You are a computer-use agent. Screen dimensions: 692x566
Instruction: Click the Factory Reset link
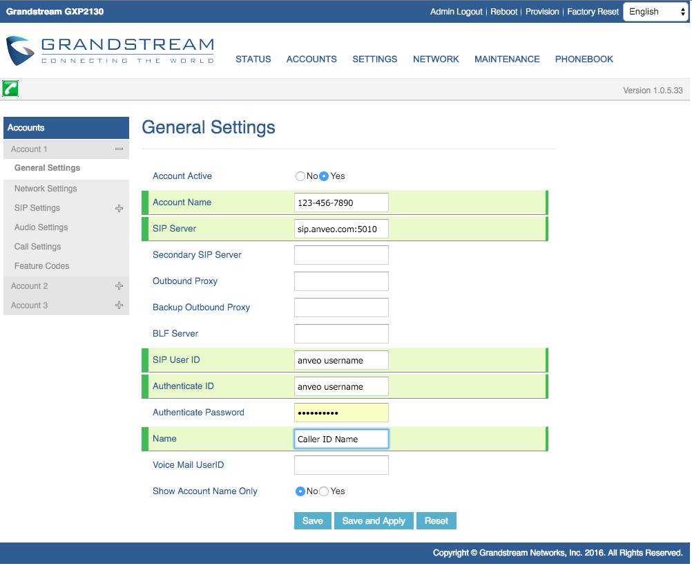pyautogui.click(x=593, y=12)
